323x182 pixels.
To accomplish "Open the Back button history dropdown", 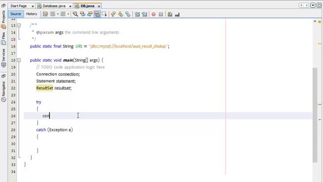I will [58, 14].
